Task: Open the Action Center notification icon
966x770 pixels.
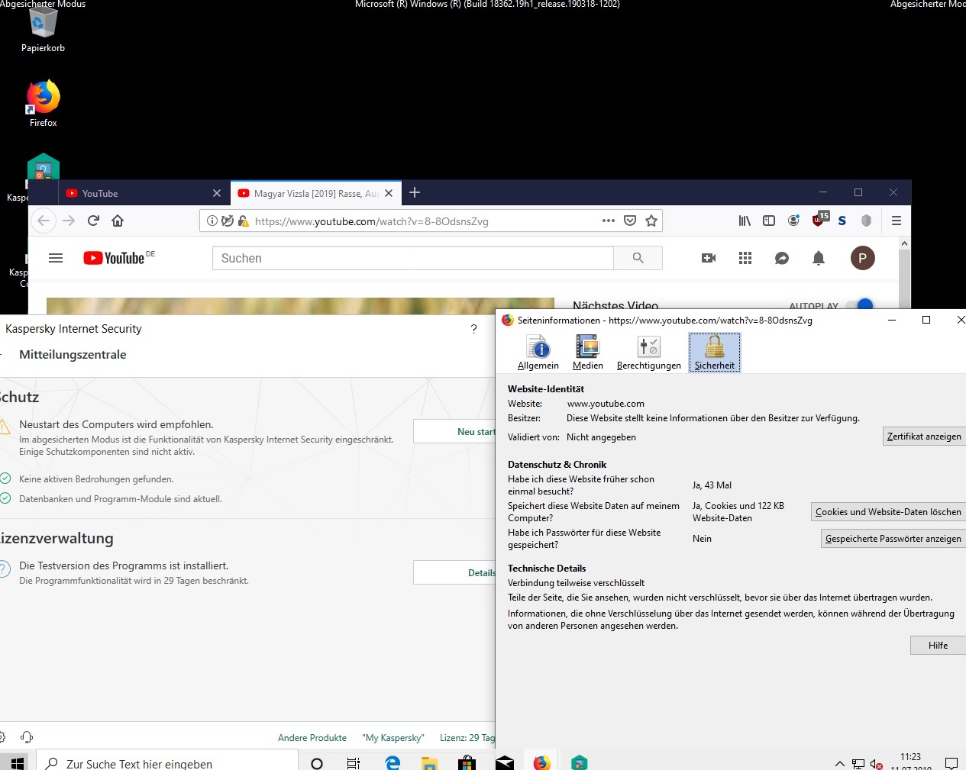Action: click(x=951, y=763)
